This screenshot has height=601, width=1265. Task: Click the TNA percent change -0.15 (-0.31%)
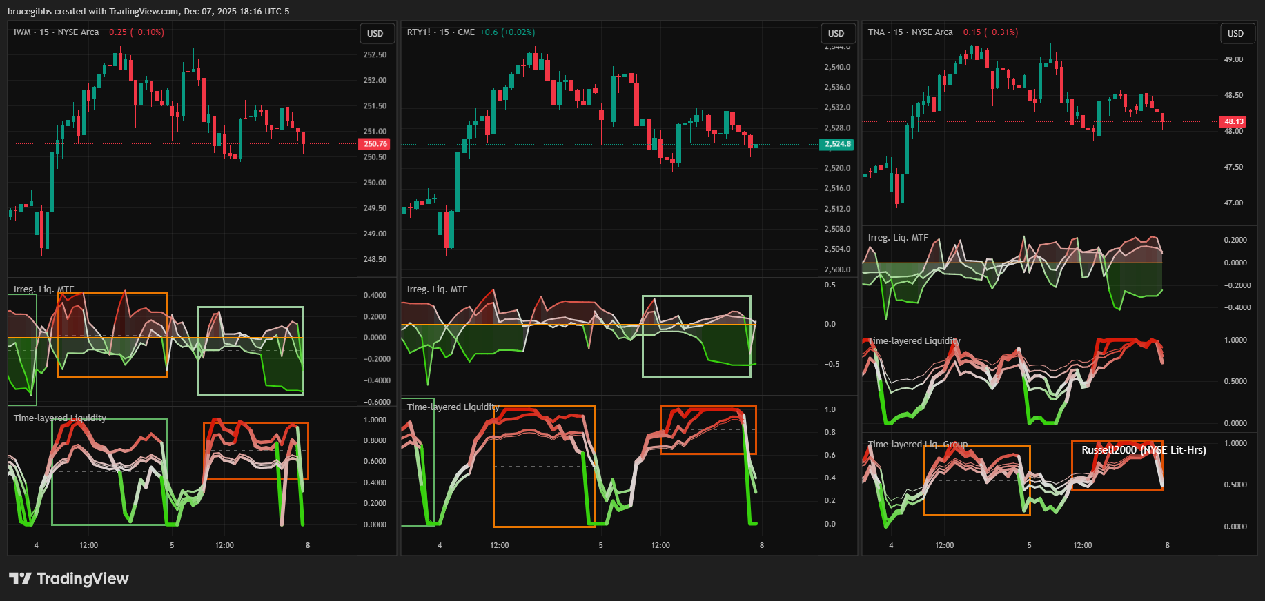pos(988,32)
